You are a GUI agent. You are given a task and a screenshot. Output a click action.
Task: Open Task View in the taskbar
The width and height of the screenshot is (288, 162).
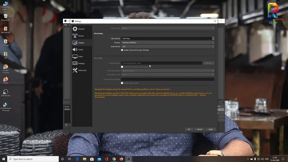coord(70,159)
